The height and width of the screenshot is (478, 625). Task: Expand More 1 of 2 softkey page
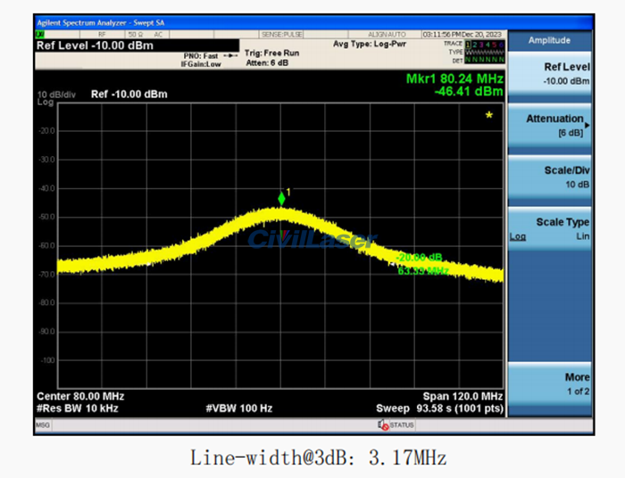pyautogui.click(x=552, y=383)
